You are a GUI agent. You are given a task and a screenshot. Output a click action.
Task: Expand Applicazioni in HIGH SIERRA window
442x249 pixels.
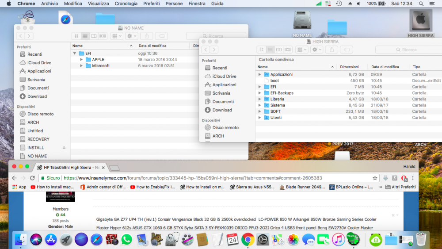(x=259, y=74)
